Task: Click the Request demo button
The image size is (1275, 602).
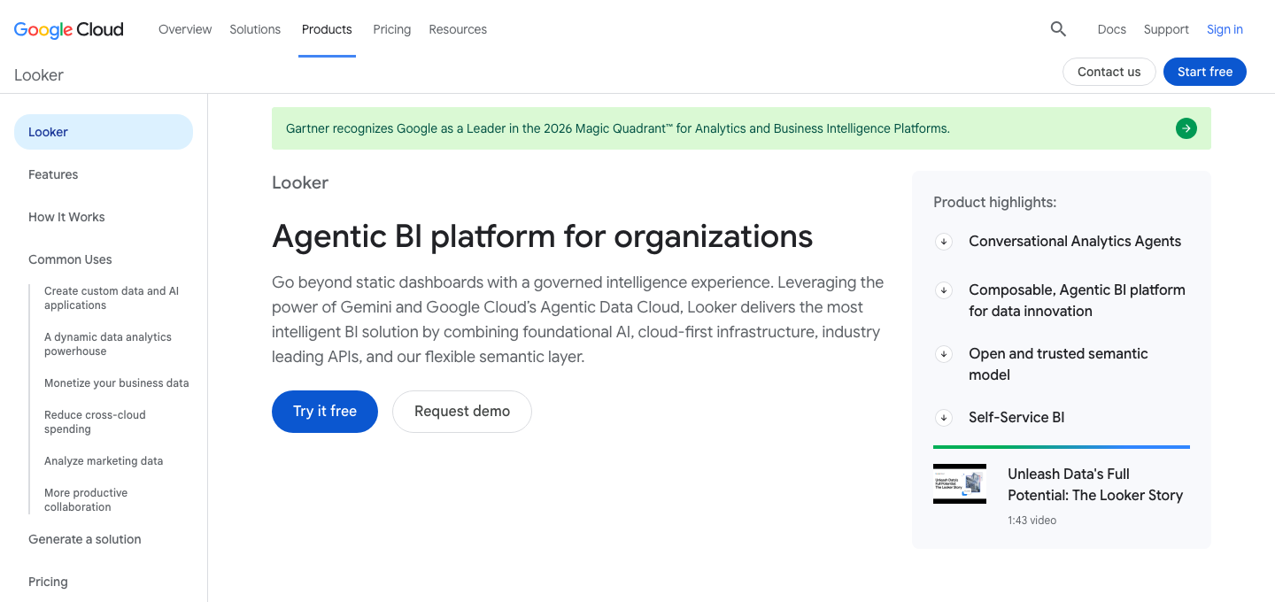Action: pos(462,412)
